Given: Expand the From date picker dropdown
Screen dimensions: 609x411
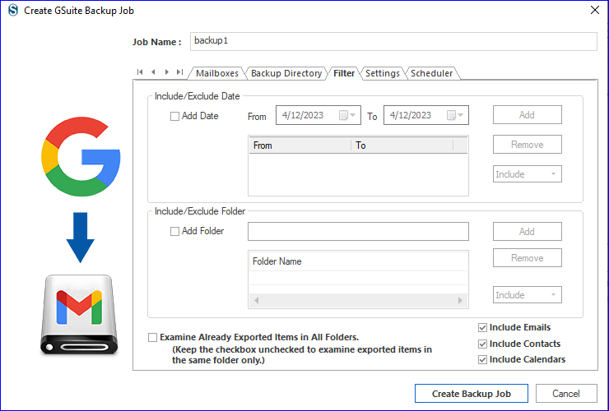Looking at the screenshot, I should (353, 115).
